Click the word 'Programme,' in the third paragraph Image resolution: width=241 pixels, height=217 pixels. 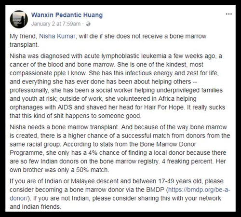pyautogui.click(x=27, y=153)
